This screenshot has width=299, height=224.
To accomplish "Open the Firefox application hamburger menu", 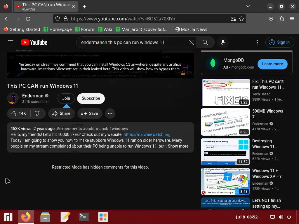I will point(292,19).
